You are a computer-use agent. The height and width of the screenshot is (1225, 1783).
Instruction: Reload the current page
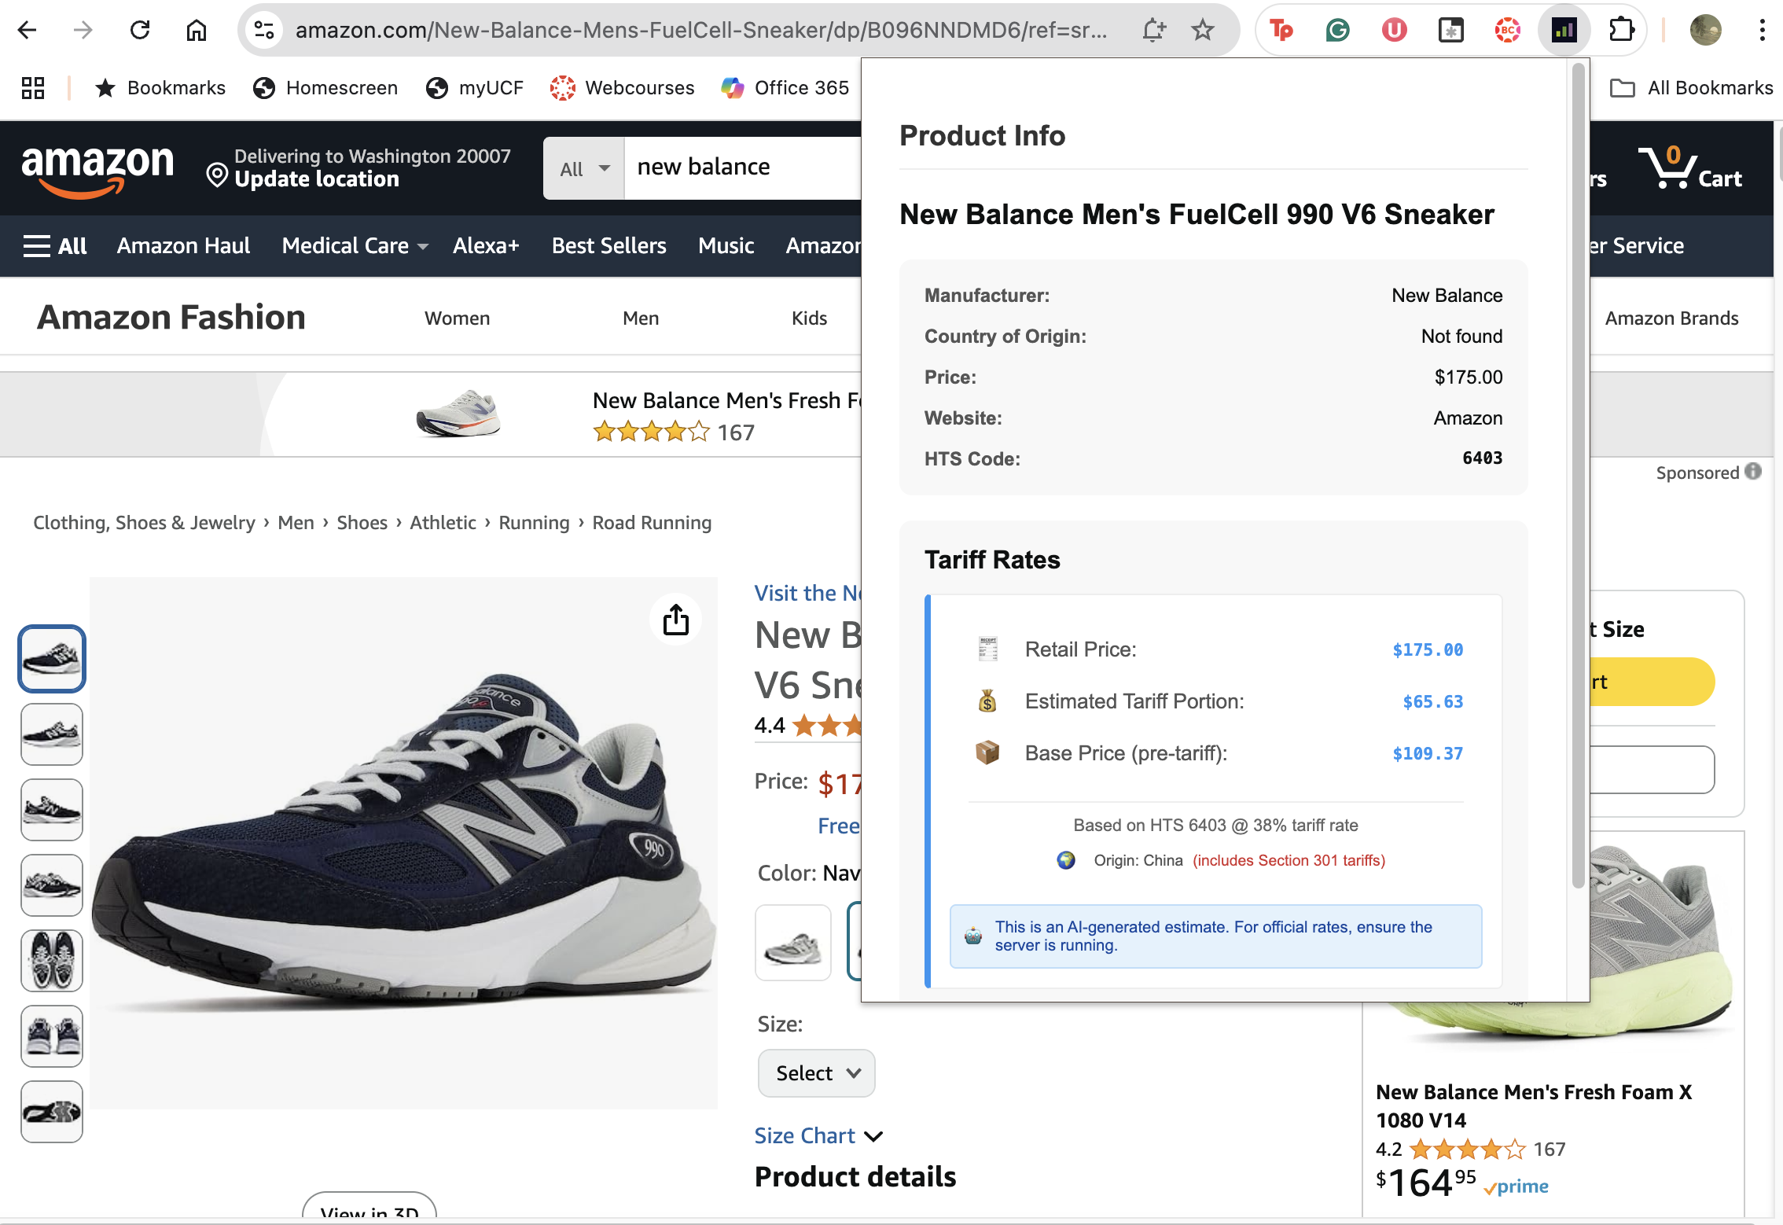pyautogui.click(x=140, y=31)
